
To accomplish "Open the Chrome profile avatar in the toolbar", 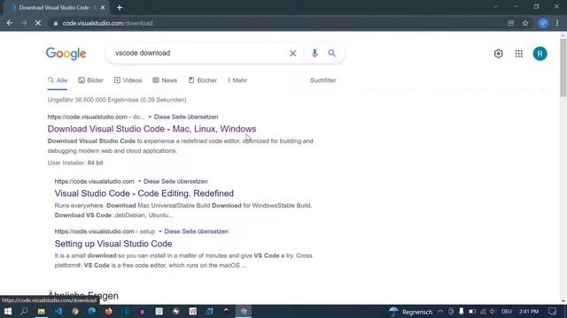I will pyautogui.click(x=543, y=23).
